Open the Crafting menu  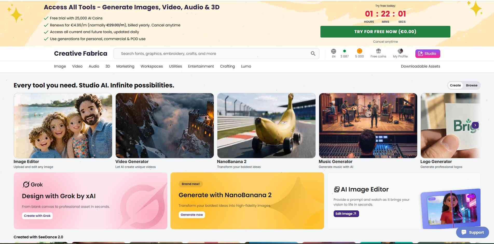(228, 66)
